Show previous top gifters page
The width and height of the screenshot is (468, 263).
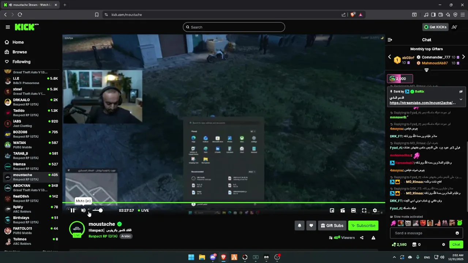pos(389,57)
